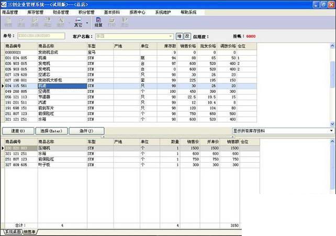Click the 调拨价格 column header
The image size is (336, 236).
227,46
